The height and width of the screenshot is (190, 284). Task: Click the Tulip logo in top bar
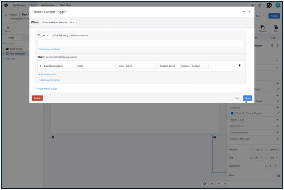(x=6, y=5)
